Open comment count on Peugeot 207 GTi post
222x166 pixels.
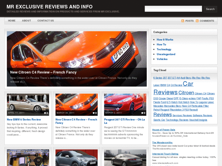coord(143,113)
